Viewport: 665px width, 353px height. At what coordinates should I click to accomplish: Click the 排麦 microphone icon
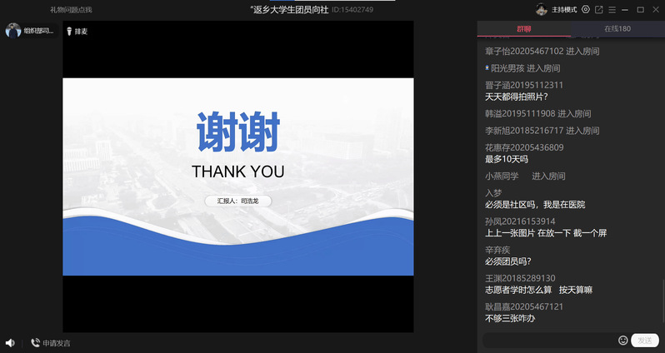[x=69, y=31]
